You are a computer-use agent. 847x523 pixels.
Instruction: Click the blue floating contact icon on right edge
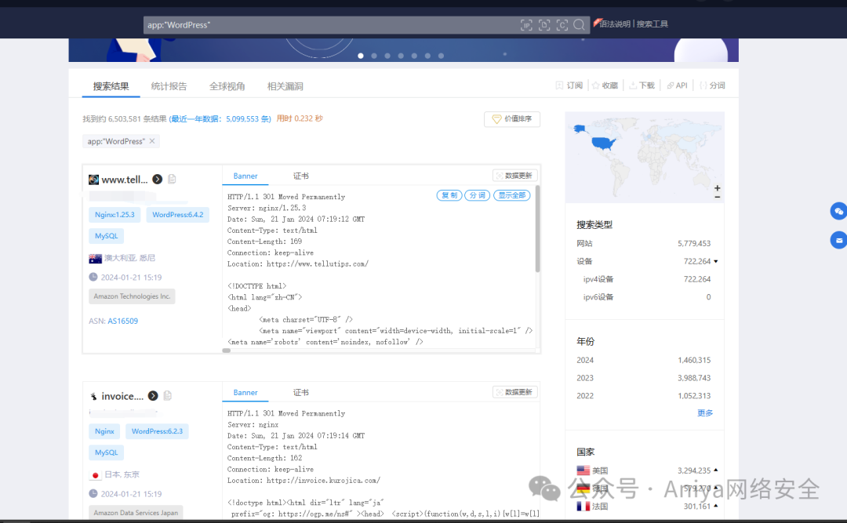tap(838, 211)
